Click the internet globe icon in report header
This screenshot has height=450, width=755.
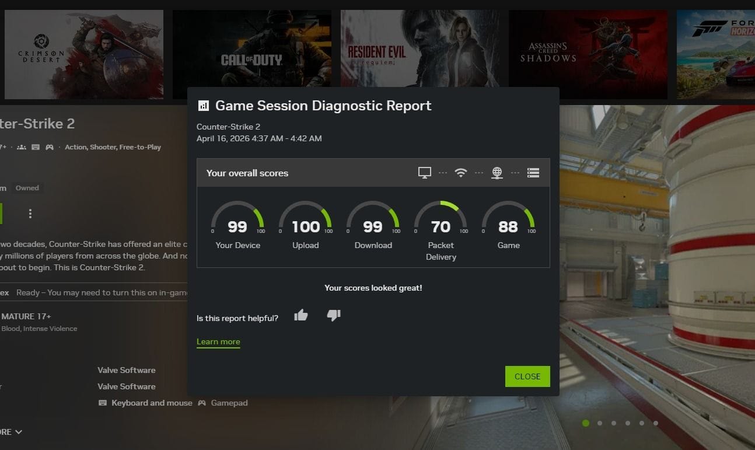[497, 172]
